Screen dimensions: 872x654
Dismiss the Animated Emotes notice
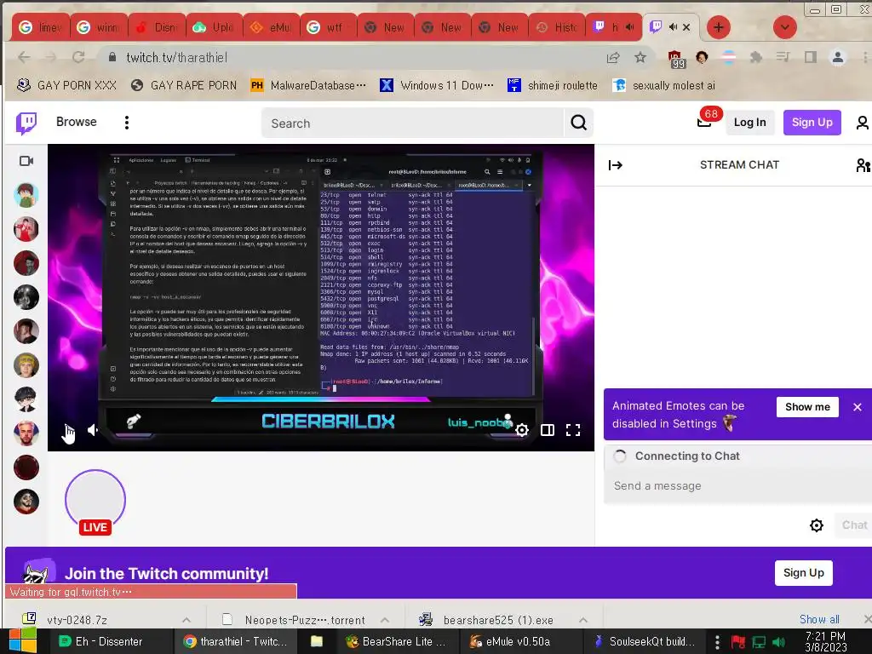point(857,407)
